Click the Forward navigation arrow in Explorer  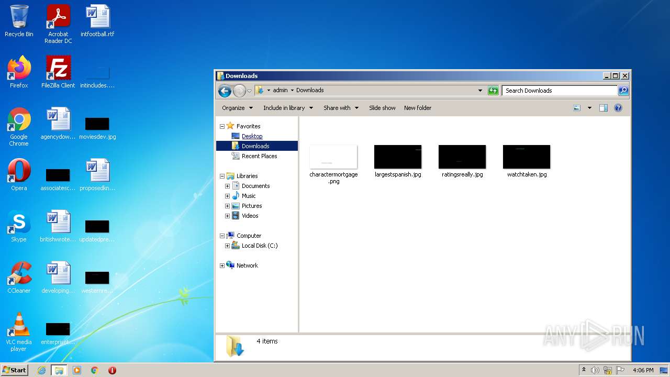tap(239, 91)
